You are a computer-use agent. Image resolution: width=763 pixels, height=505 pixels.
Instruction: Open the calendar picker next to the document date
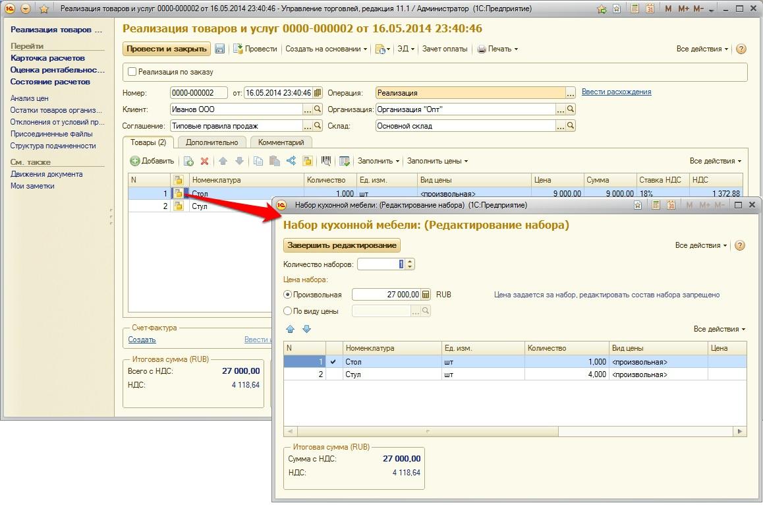pos(318,92)
